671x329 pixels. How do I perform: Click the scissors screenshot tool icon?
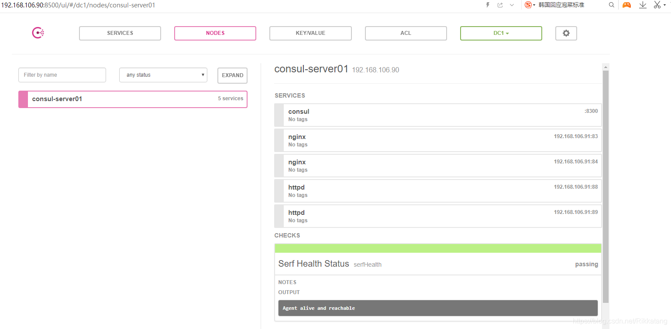(657, 5)
